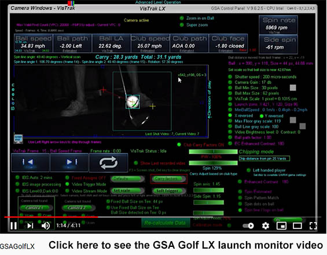Image resolution: width=327 pixels, height=255 pixels.
Task: Click the Ball speed 34.83 mph box
Action: (33, 43)
